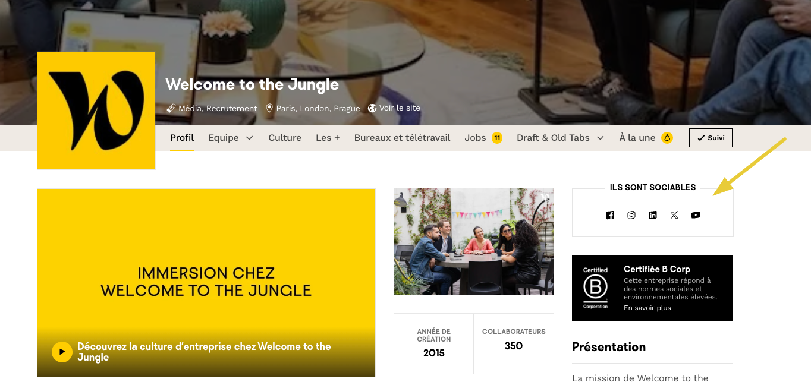This screenshot has width=811, height=385.
Task: Go to the Les + tab
Action: point(328,138)
